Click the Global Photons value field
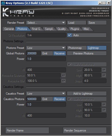 click(33, 53)
